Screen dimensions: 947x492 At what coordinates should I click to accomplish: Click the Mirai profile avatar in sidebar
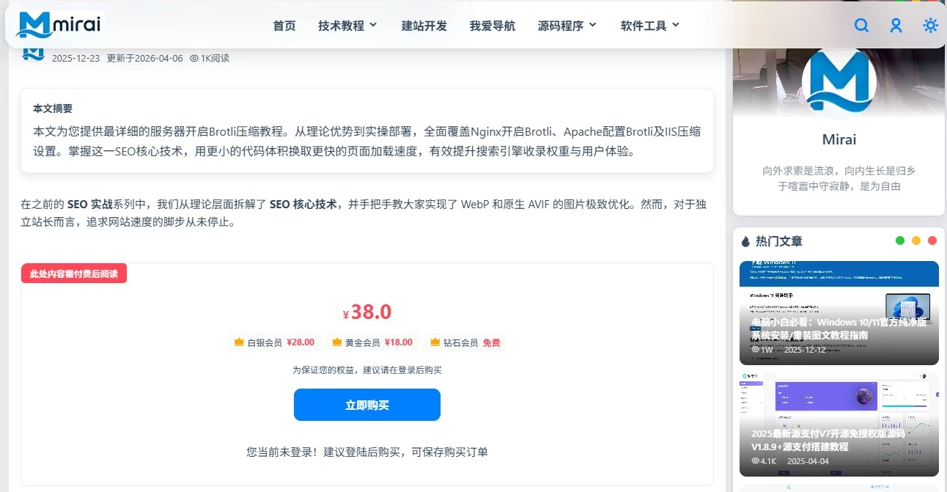coord(839,82)
